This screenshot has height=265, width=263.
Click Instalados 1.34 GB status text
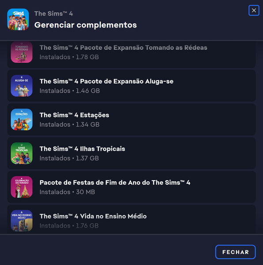click(x=69, y=125)
